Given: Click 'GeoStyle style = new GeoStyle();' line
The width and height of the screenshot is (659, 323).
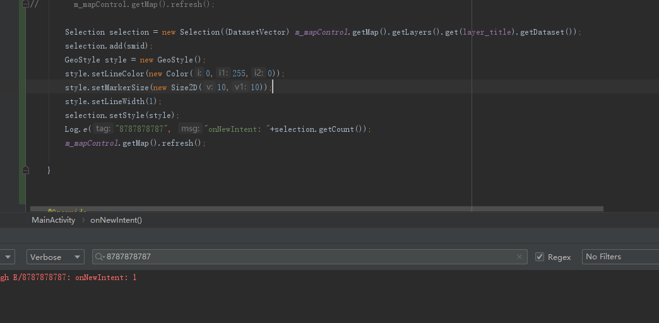Looking at the screenshot, I should coord(135,60).
